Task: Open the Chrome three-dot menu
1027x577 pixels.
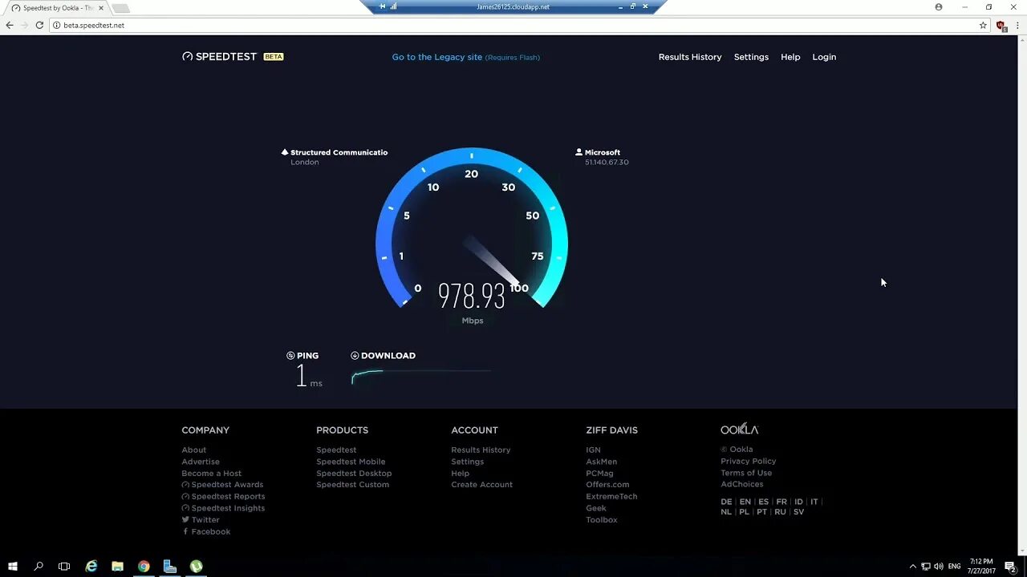Action: (1017, 25)
